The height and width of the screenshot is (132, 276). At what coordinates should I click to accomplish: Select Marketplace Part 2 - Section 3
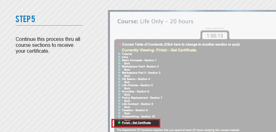pyautogui.click(x=141, y=73)
